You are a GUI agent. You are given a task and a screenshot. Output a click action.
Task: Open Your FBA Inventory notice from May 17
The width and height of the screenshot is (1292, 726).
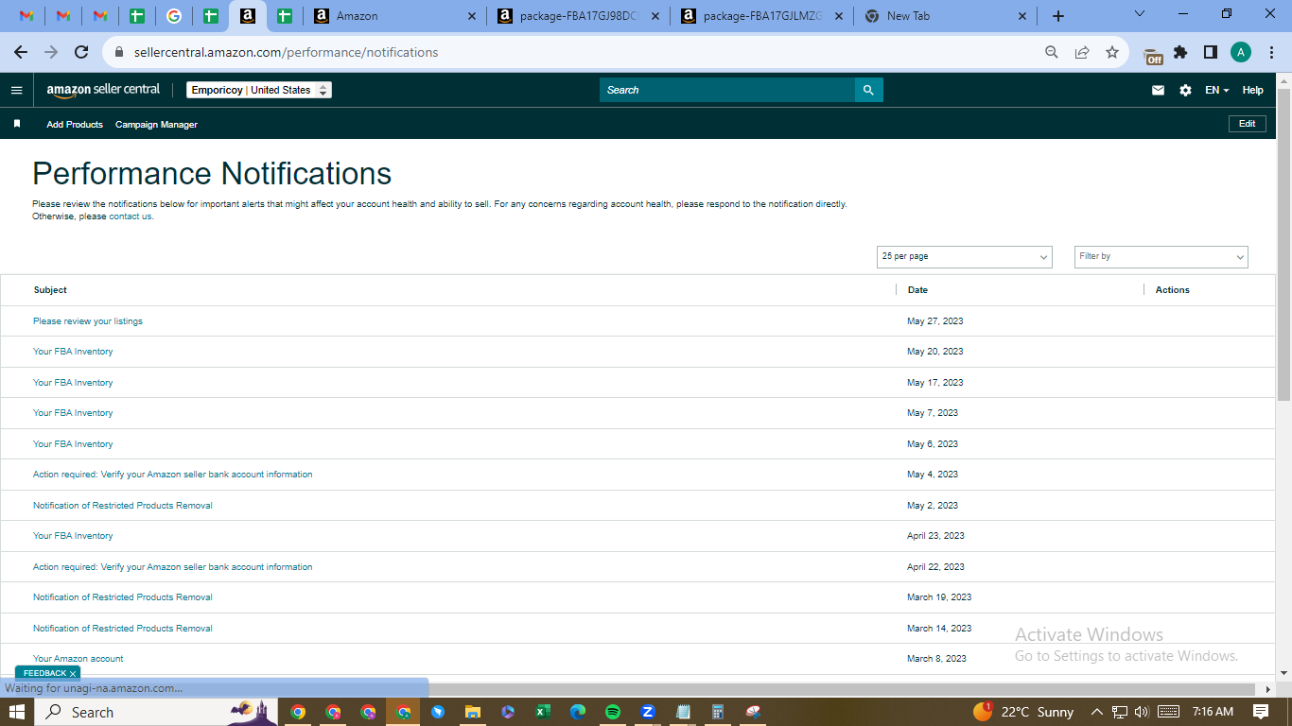click(x=73, y=383)
